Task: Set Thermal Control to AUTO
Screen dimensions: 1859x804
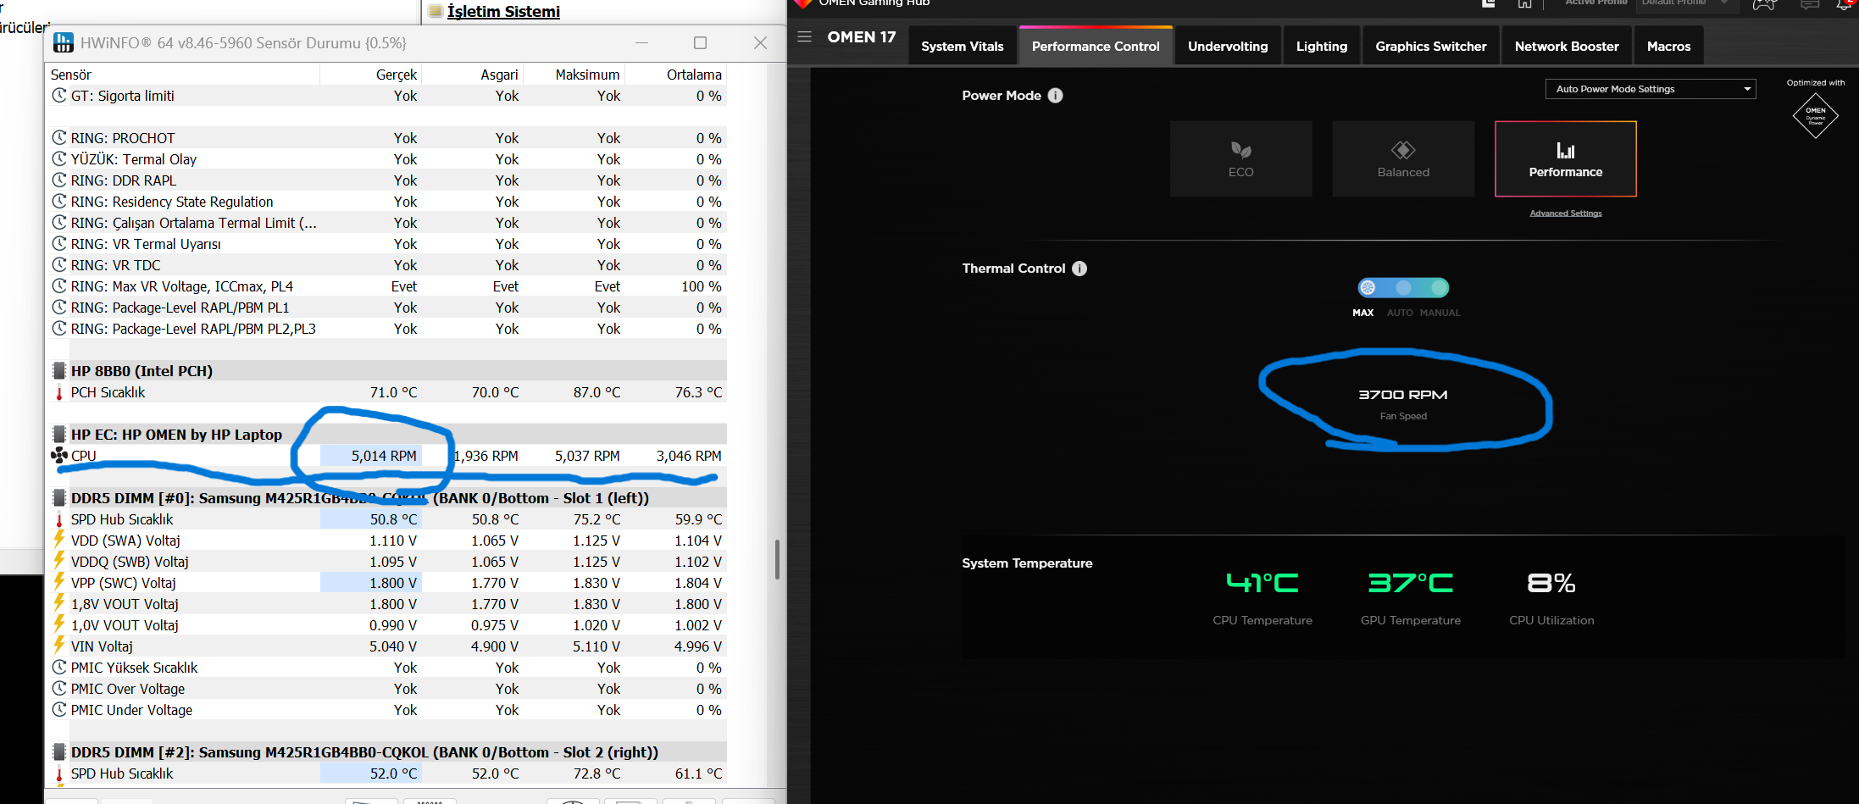Action: pyautogui.click(x=1403, y=288)
